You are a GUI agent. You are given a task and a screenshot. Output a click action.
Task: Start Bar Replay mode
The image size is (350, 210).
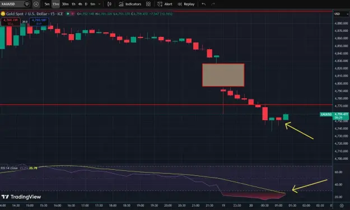186,4
